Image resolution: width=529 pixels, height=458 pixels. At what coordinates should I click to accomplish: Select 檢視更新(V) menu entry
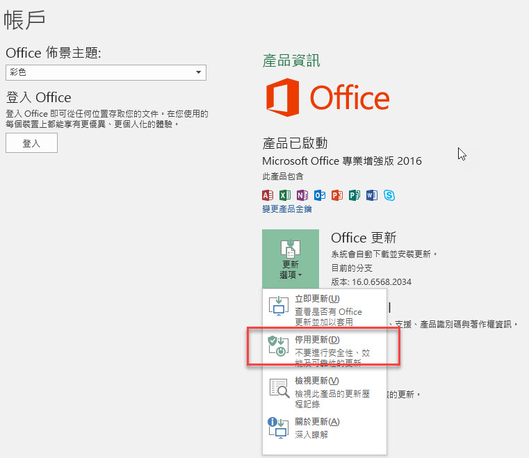tap(324, 391)
